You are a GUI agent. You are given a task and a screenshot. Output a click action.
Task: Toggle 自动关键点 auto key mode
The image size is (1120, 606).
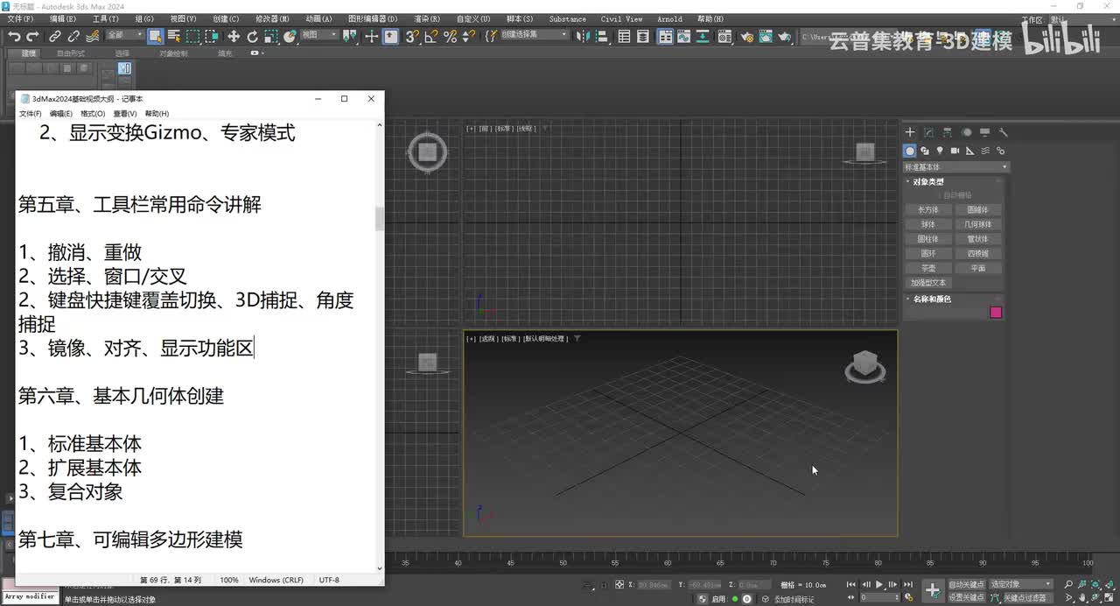[966, 584]
